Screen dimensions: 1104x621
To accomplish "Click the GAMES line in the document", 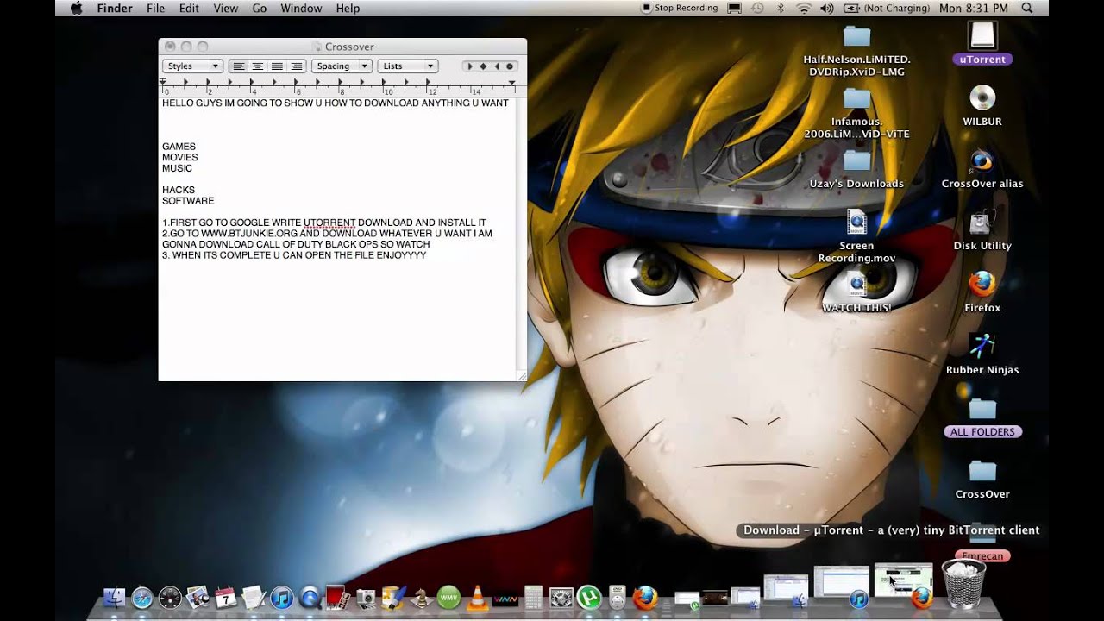I will click(x=179, y=147).
